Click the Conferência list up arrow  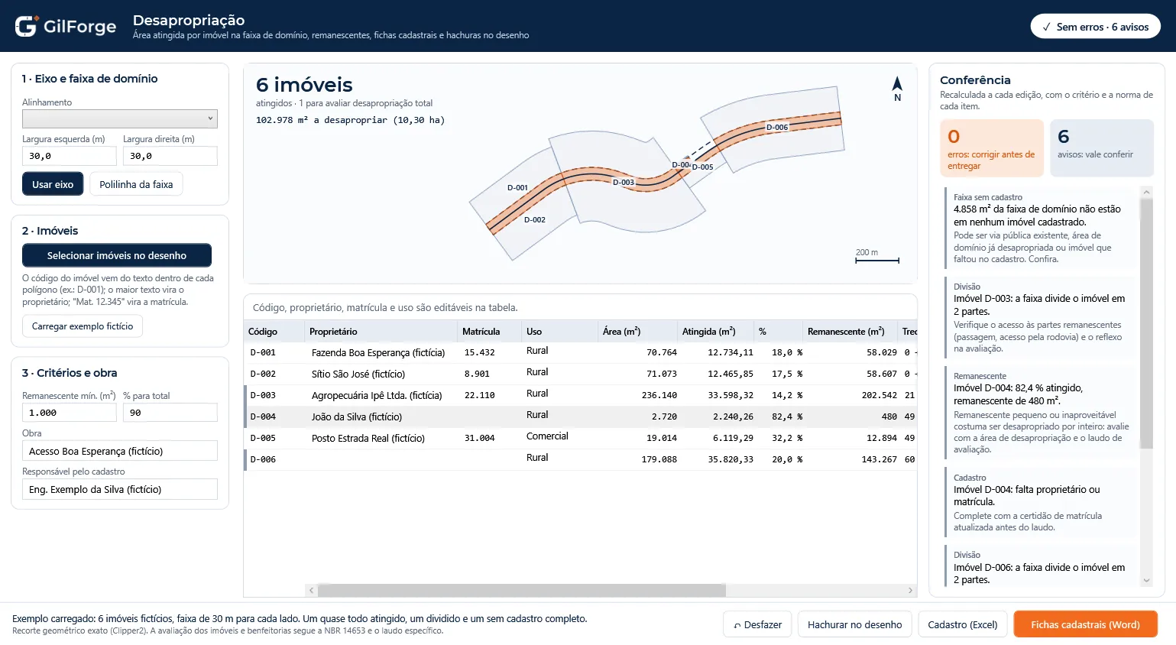1145,192
